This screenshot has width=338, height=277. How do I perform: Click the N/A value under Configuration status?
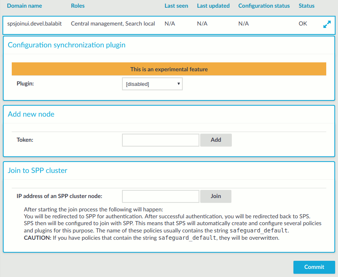click(244, 24)
